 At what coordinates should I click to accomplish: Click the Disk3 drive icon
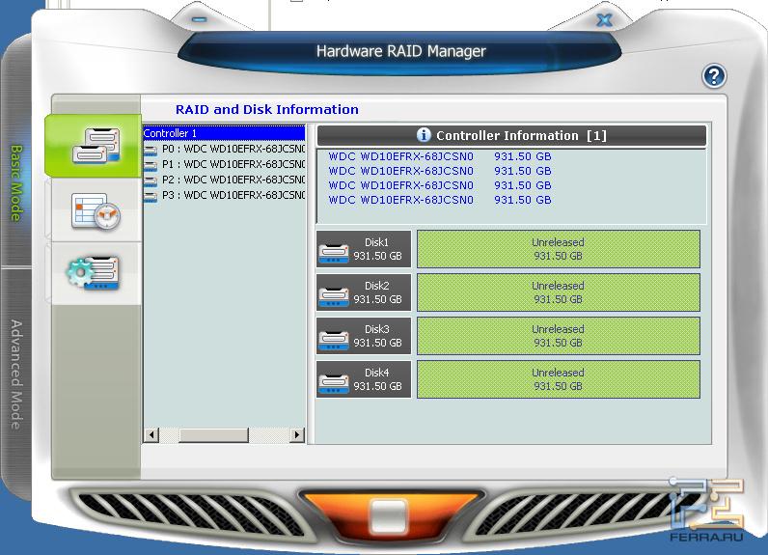[334, 341]
